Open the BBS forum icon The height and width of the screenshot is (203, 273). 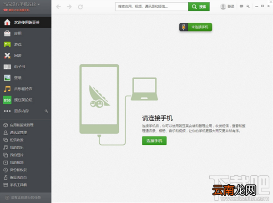pos(7,100)
